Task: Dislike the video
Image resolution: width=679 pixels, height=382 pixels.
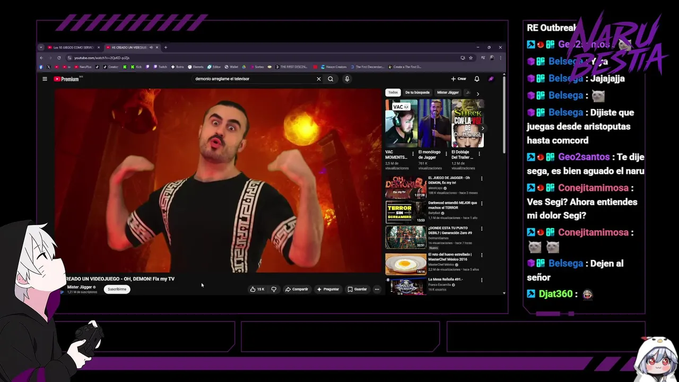Action: click(274, 289)
